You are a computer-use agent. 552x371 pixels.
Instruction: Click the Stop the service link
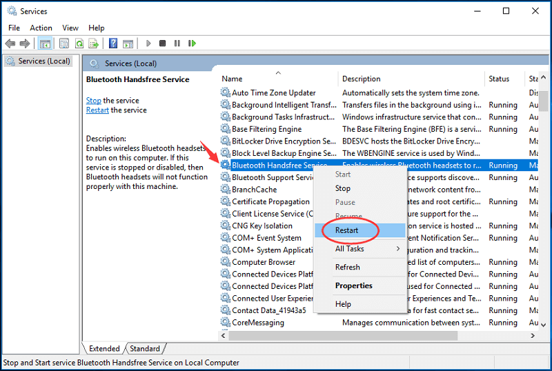click(x=93, y=100)
